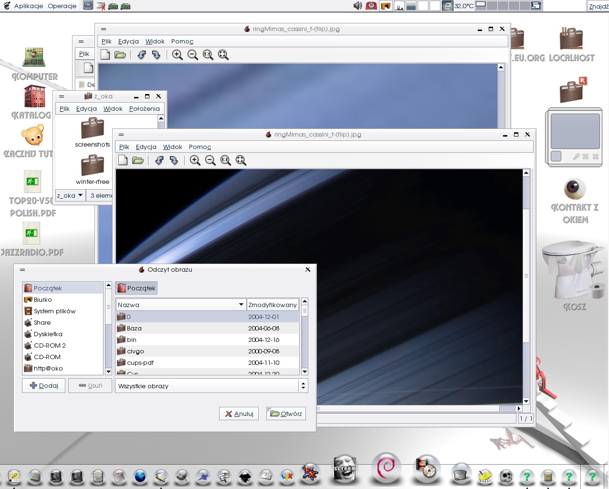
Task: Launch Screem from the bottom dock
Action: (345, 469)
